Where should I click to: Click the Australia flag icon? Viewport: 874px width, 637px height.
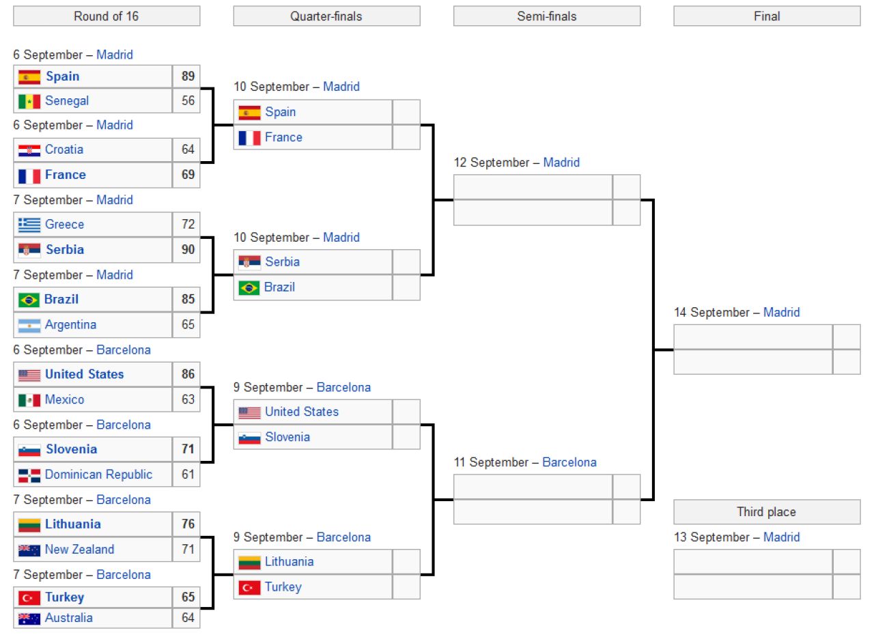pyautogui.click(x=29, y=619)
